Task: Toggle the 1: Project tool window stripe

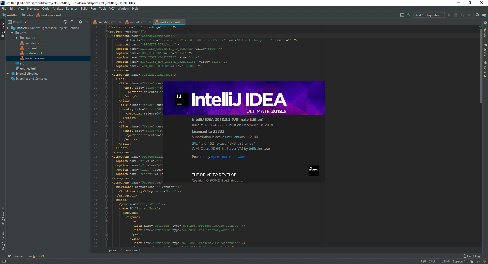Action: [3, 29]
